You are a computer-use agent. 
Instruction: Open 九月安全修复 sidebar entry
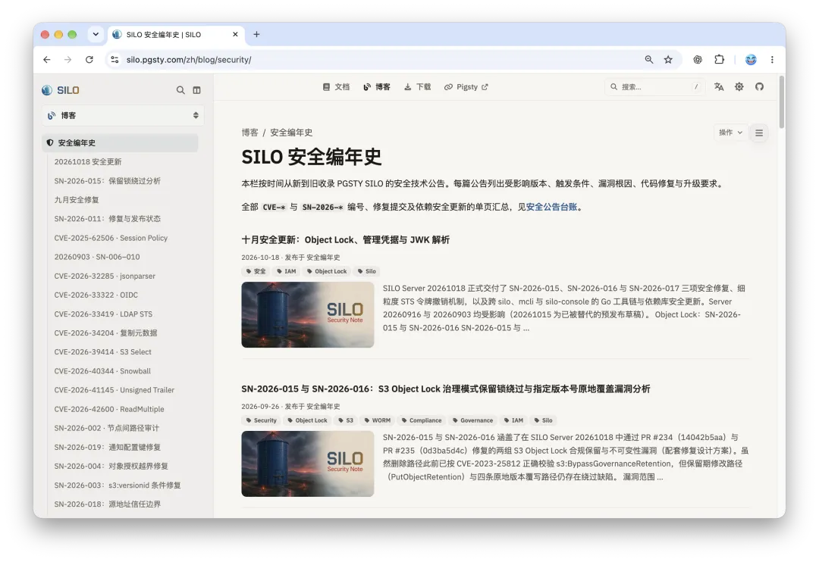tap(77, 200)
